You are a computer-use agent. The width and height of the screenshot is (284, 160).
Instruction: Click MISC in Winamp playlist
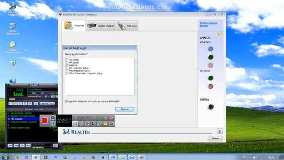click(x=28, y=145)
